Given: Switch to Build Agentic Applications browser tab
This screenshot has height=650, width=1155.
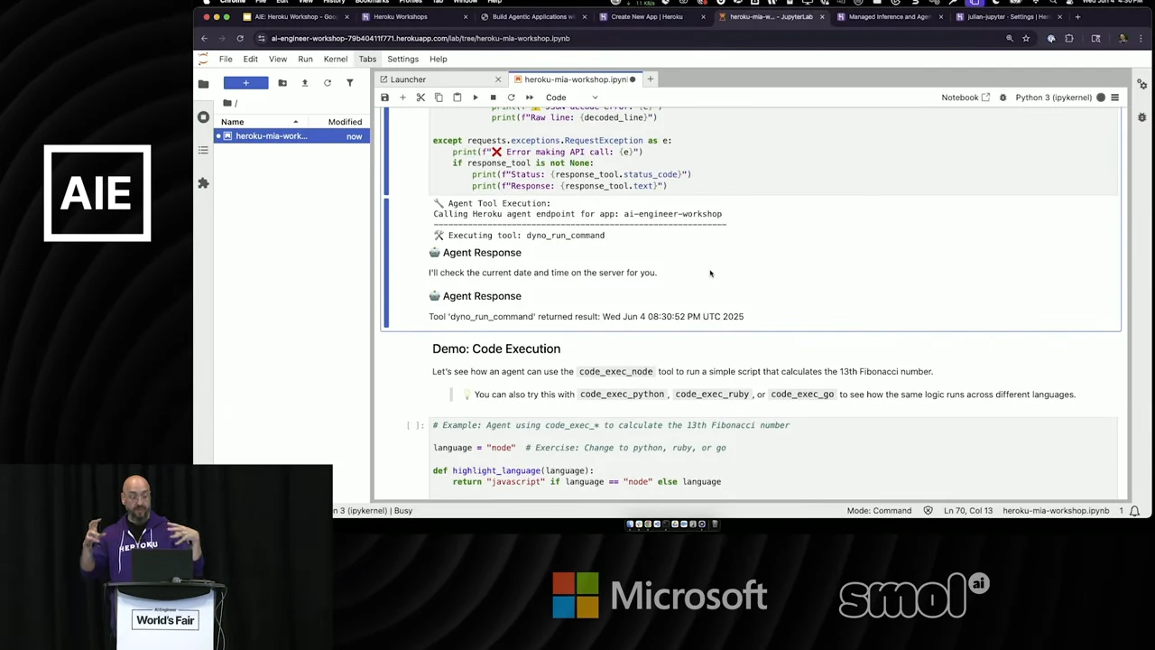Looking at the screenshot, I should [532, 16].
